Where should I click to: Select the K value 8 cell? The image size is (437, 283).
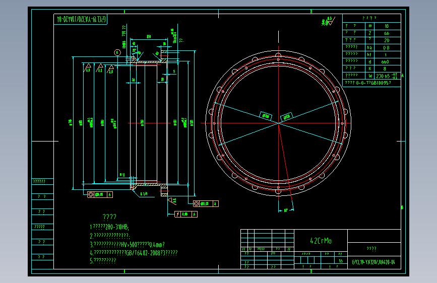coord(387,69)
